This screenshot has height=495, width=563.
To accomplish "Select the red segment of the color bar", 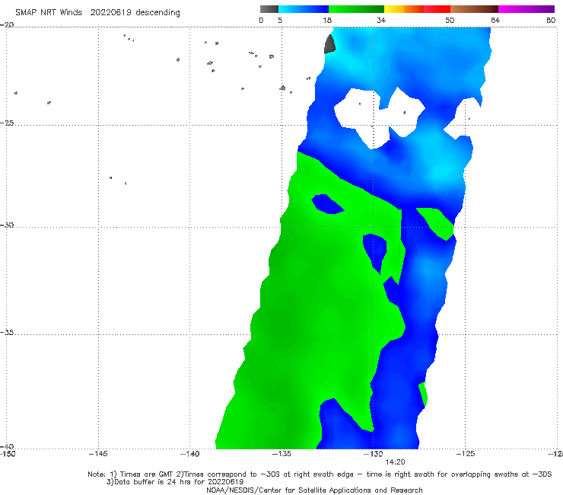I will 437,9.
